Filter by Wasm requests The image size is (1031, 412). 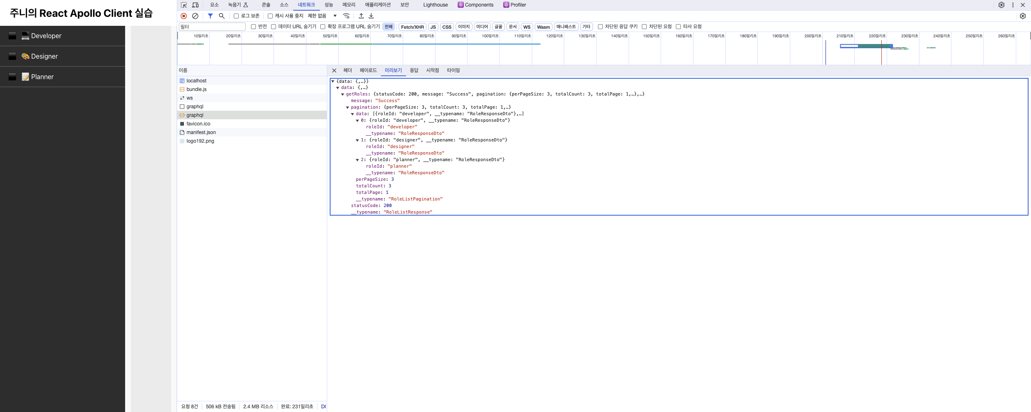[x=543, y=27]
